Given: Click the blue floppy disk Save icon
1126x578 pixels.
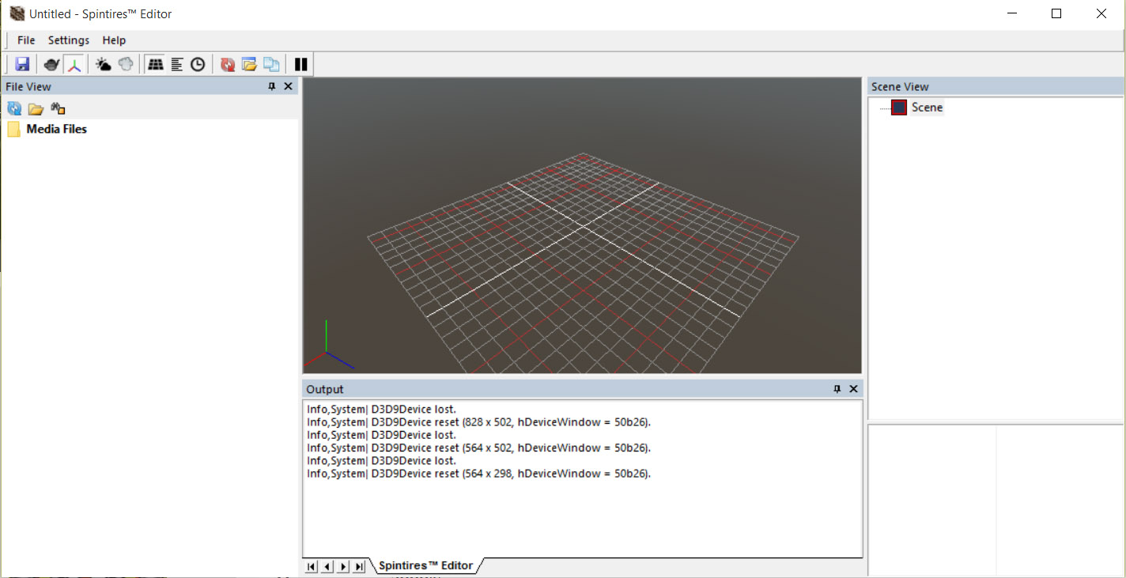Looking at the screenshot, I should click(x=22, y=64).
